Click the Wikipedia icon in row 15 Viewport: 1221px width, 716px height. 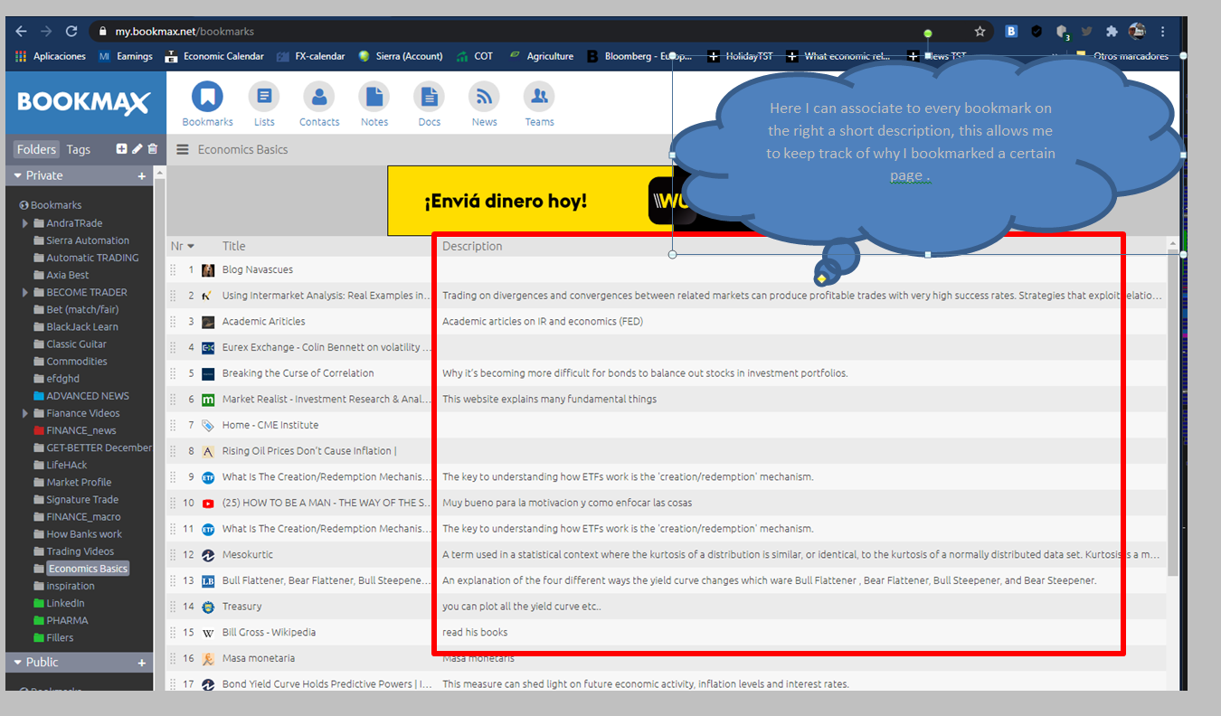[x=208, y=632]
